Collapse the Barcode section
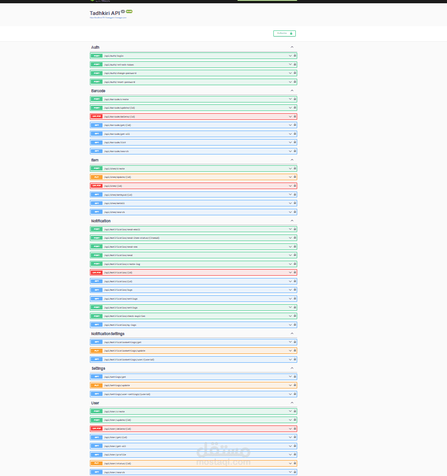Screen dimensions: 447x476 [292, 90]
